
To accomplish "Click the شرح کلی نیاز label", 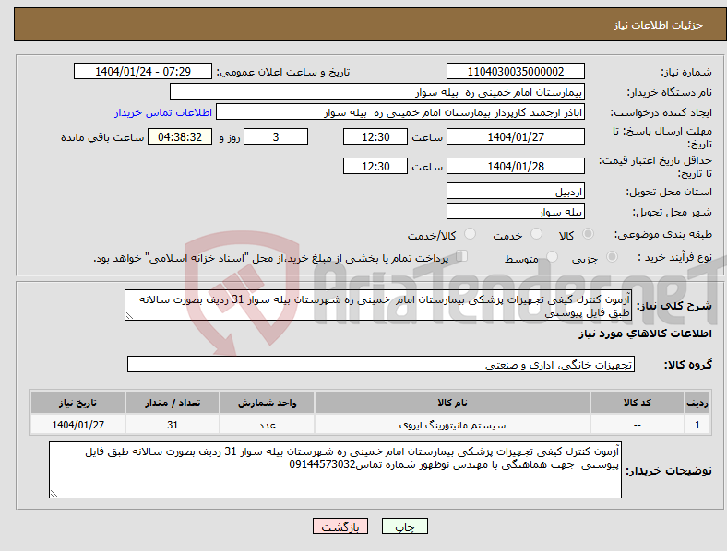I will pos(673,306).
